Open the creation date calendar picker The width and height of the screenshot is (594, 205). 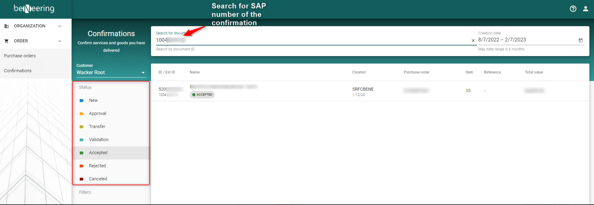pos(580,41)
